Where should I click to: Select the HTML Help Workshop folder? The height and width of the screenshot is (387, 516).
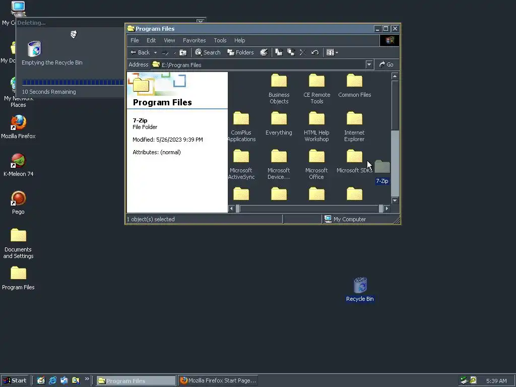[x=316, y=126]
